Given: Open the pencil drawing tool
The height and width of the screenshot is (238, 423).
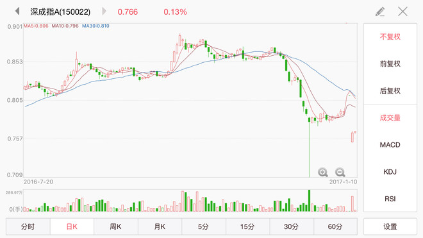Looking at the screenshot, I should coord(380,12).
